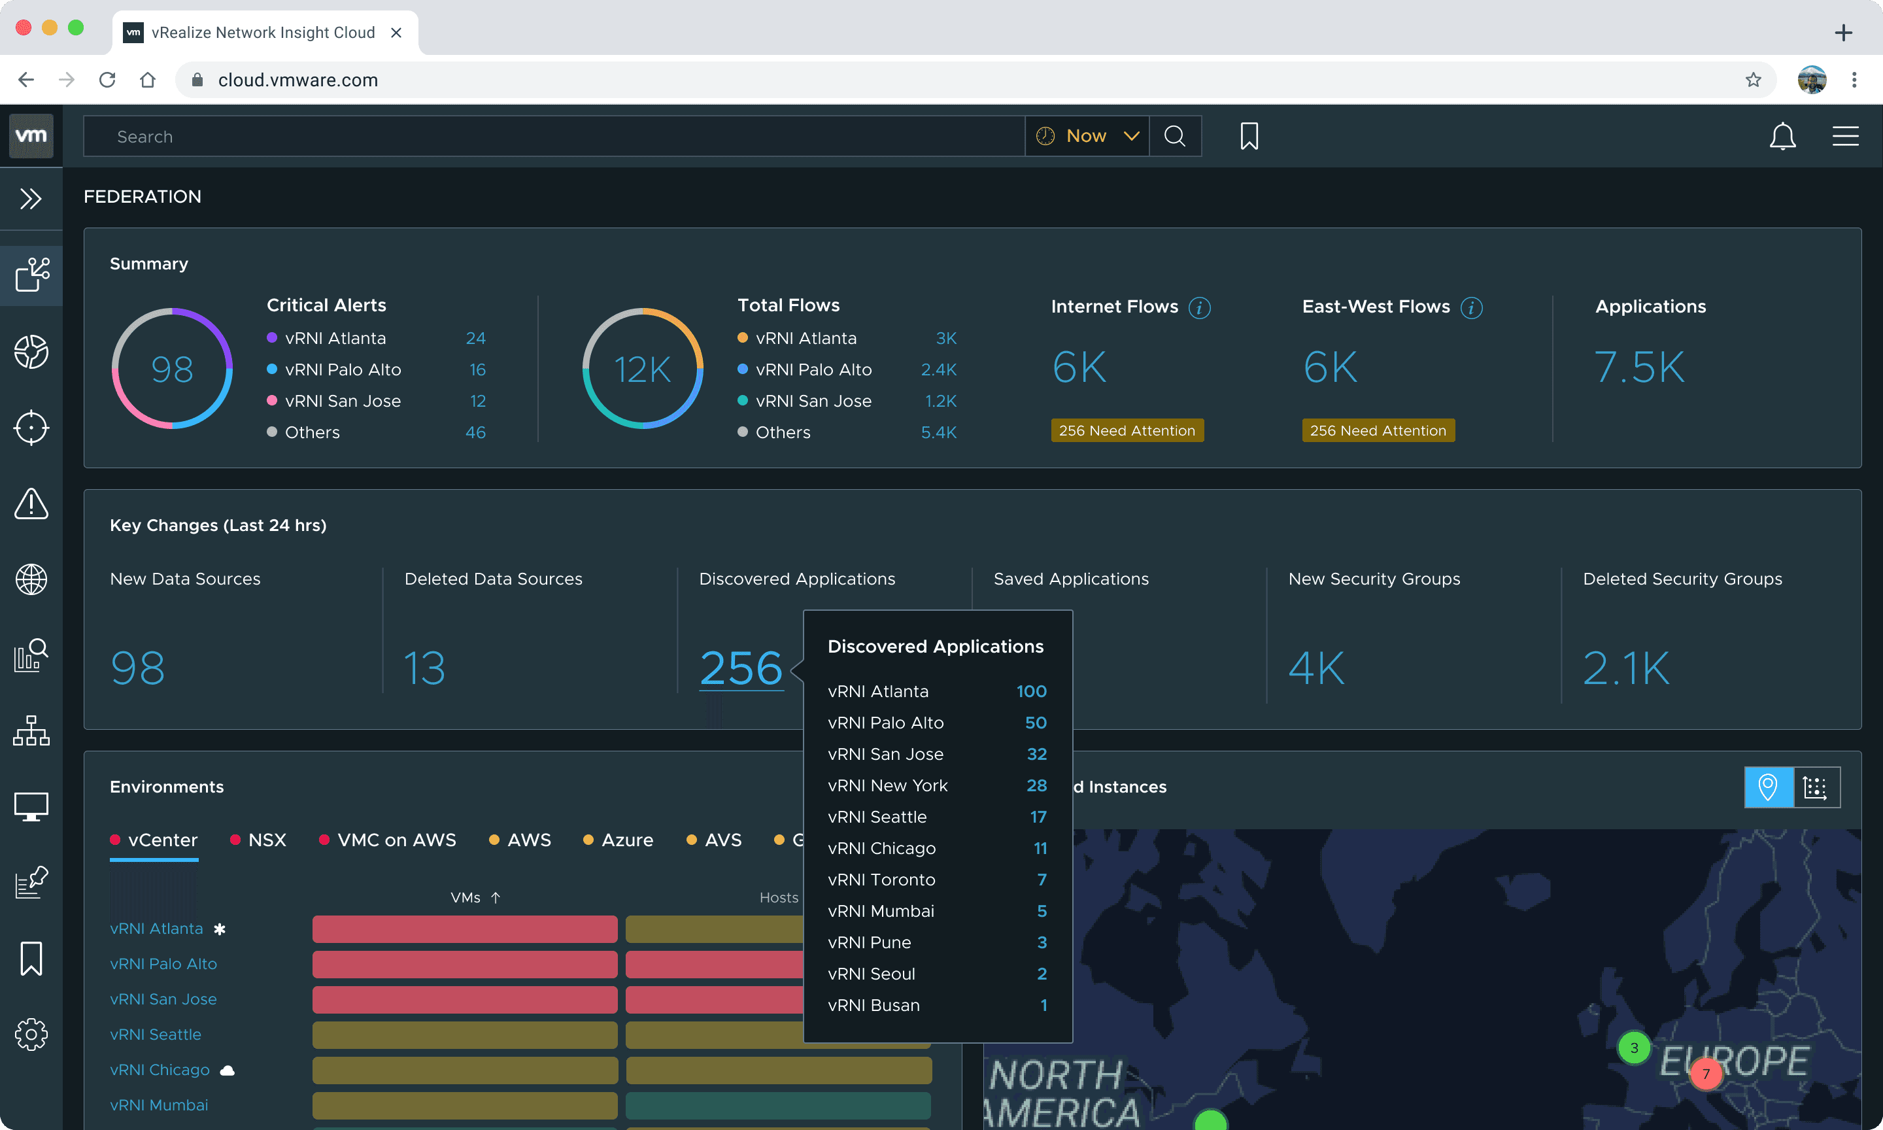Click into the Search field

[x=554, y=136]
